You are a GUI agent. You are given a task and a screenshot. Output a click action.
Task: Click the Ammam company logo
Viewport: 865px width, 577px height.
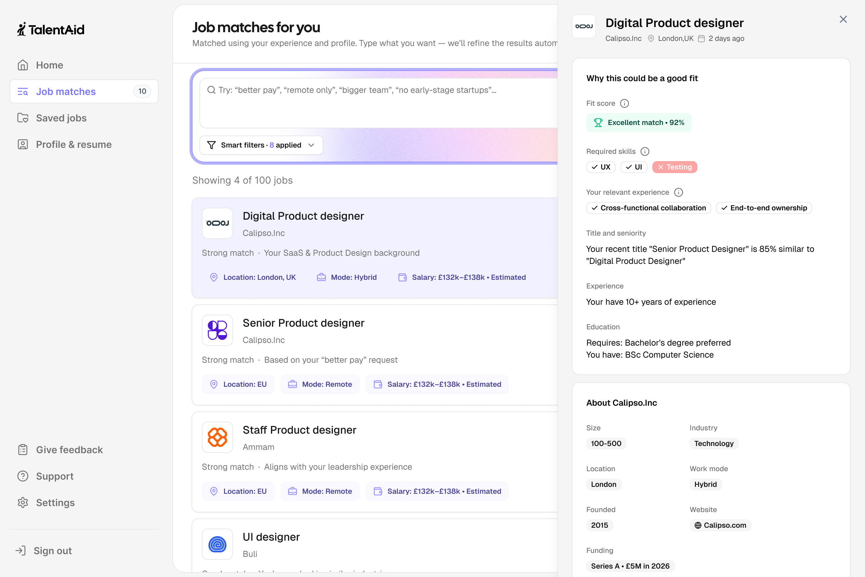[217, 437]
